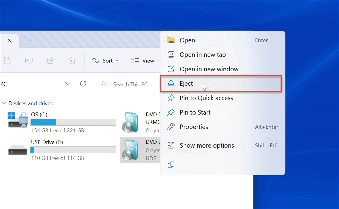
Task: Delete the selected item using the trash icon
Action: click(x=72, y=60)
